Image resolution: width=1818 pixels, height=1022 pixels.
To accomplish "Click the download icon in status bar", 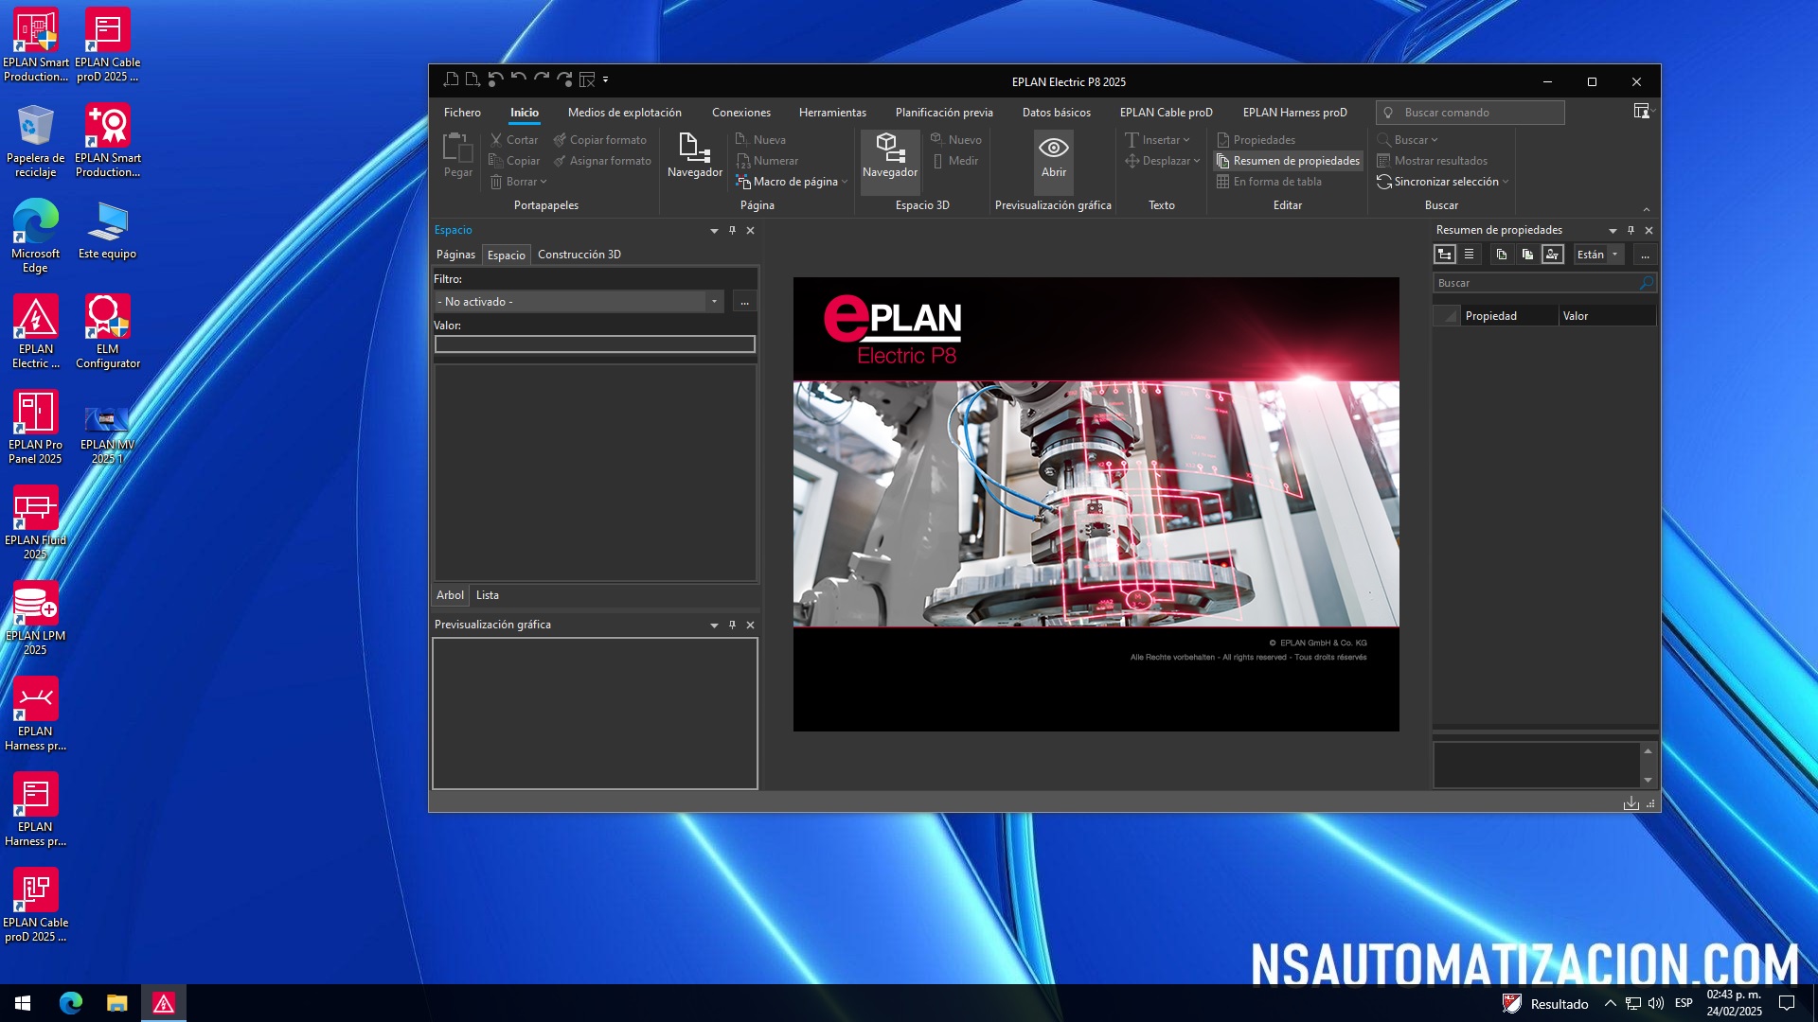I will (1631, 802).
